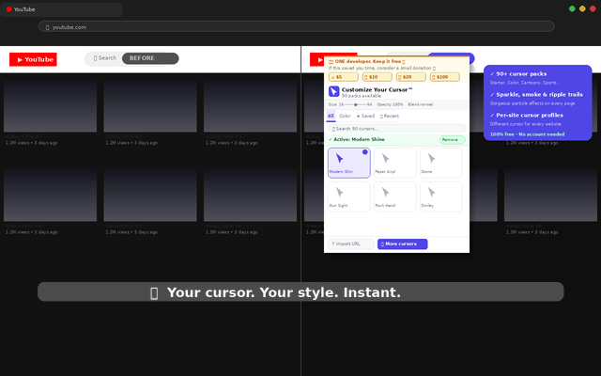Click the red YouTube tab favicon
The width and height of the screenshot is (601, 376).
click(9, 9)
